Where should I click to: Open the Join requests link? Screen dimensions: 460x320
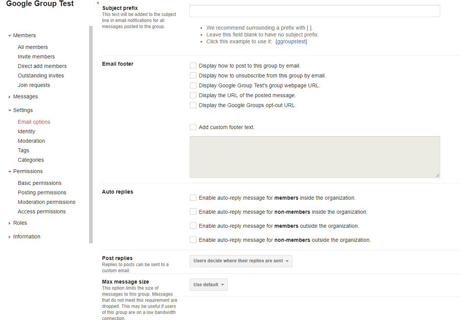point(34,85)
